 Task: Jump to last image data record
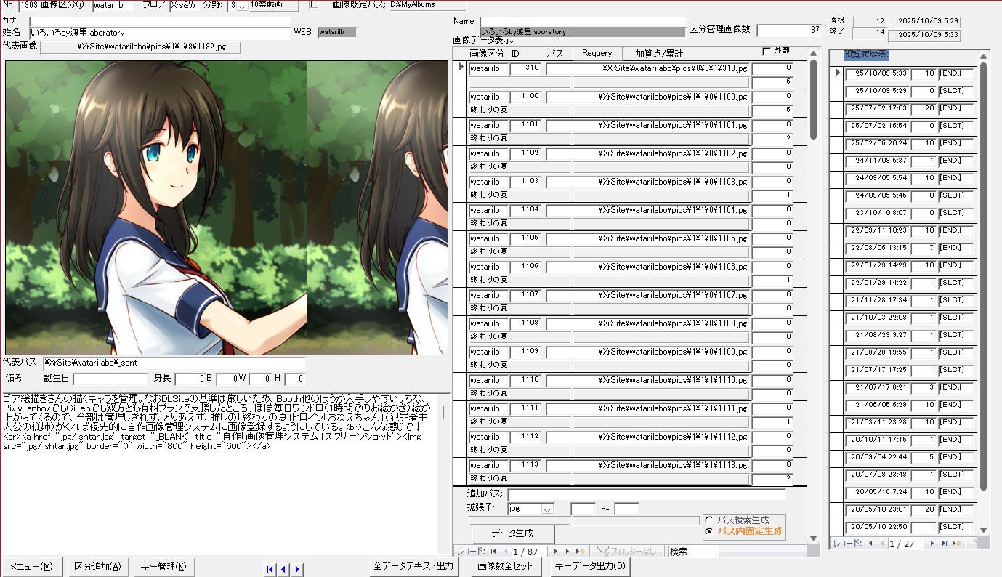[x=568, y=552]
